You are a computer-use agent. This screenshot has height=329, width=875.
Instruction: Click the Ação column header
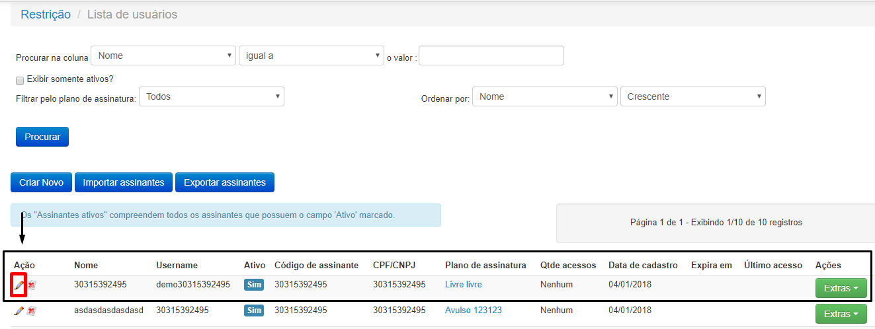24,266
